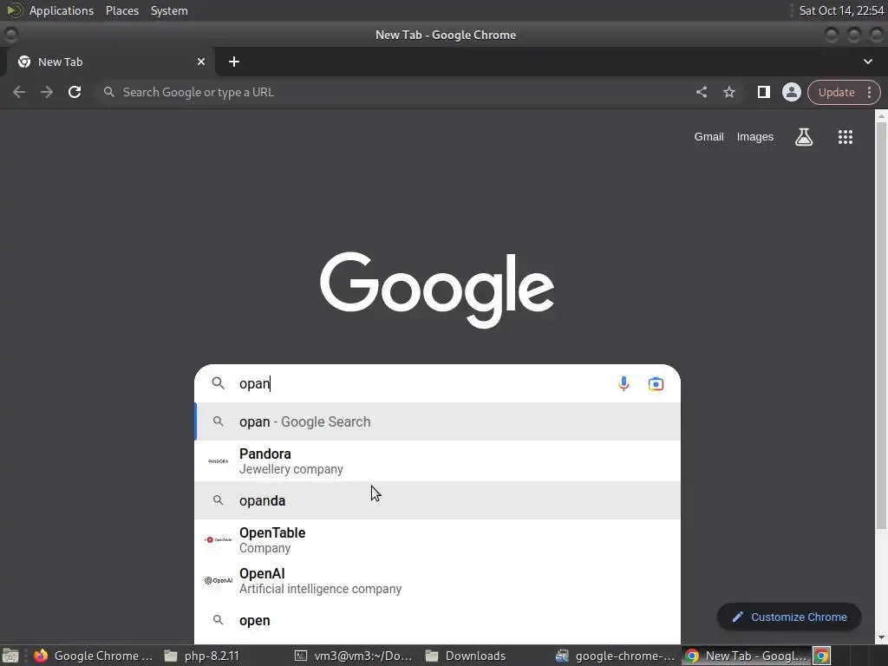Click the browser forward arrow
Viewport: 888px width, 666px height.
47,92
